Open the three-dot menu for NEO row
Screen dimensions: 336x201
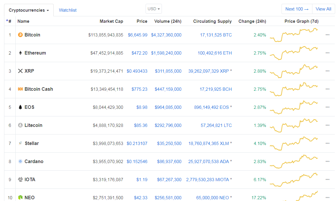point(328,197)
